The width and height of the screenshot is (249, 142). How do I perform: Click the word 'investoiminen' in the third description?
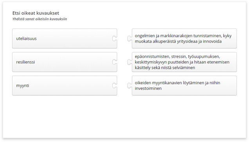[148, 88]
